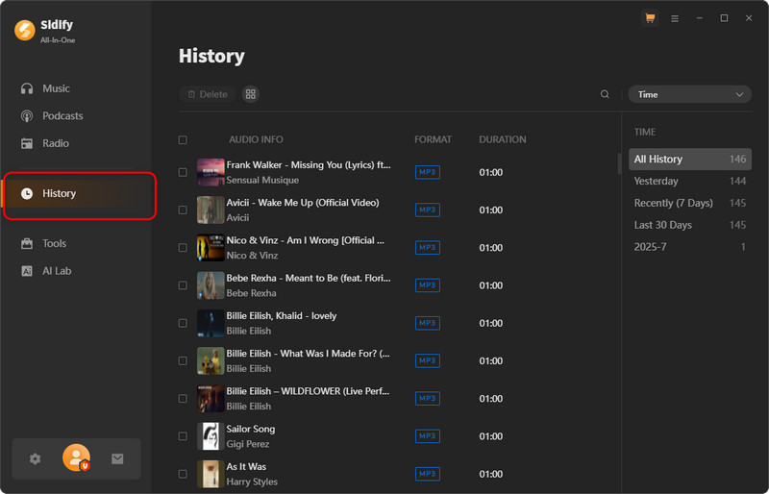Click the Bebe Rexha Meant to Be thumbnail
Image resolution: width=769 pixels, height=494 pixels.
(x=211, y=286)
